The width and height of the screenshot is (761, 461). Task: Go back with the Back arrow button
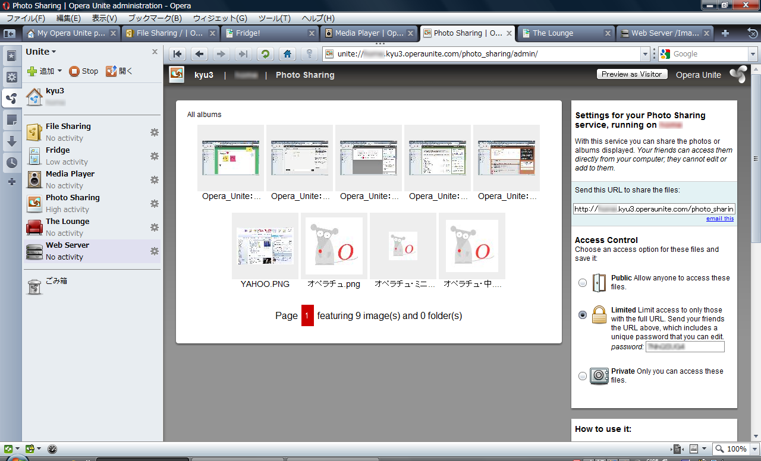(x=199, y=54)
